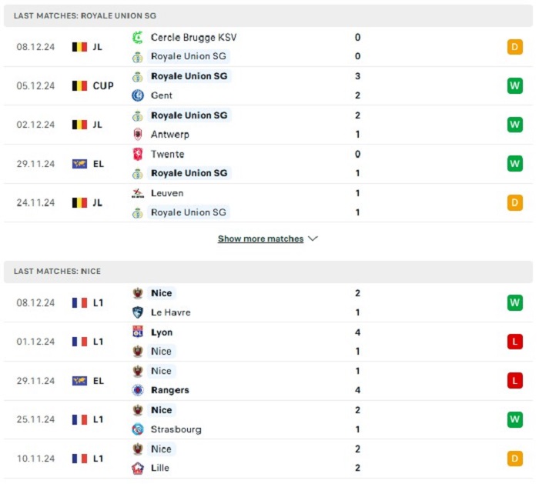The height and width of the screenshot is (484, 539).
Task: Click the Lyon club logo
Action: coord(138,332)
